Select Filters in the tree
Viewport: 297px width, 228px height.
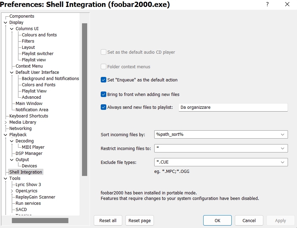tap(28, 41)
